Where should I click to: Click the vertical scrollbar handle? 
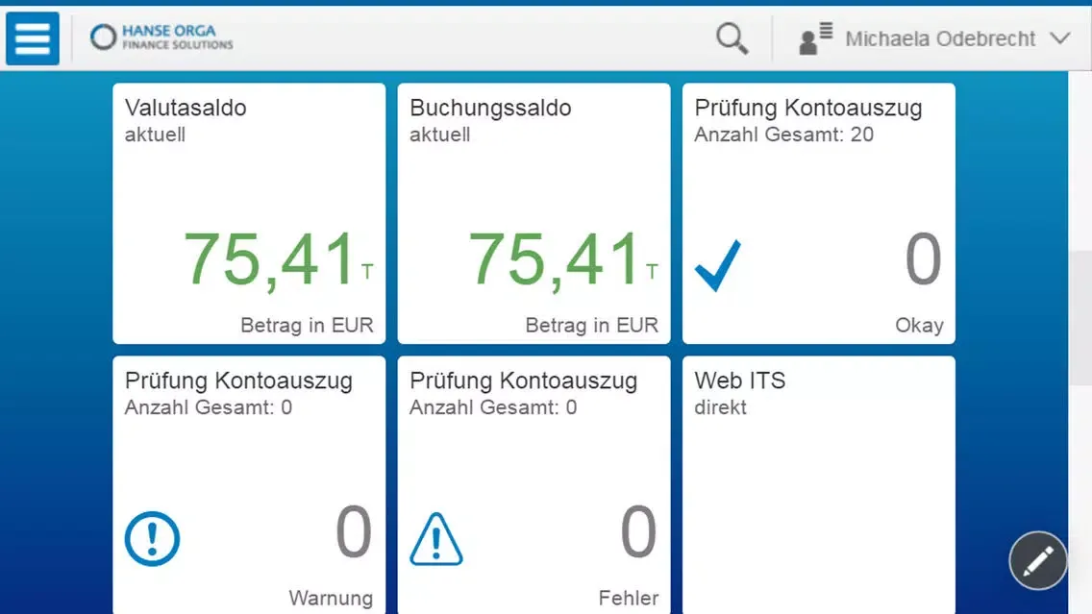pyautogui.click(x=1080, y=317)
